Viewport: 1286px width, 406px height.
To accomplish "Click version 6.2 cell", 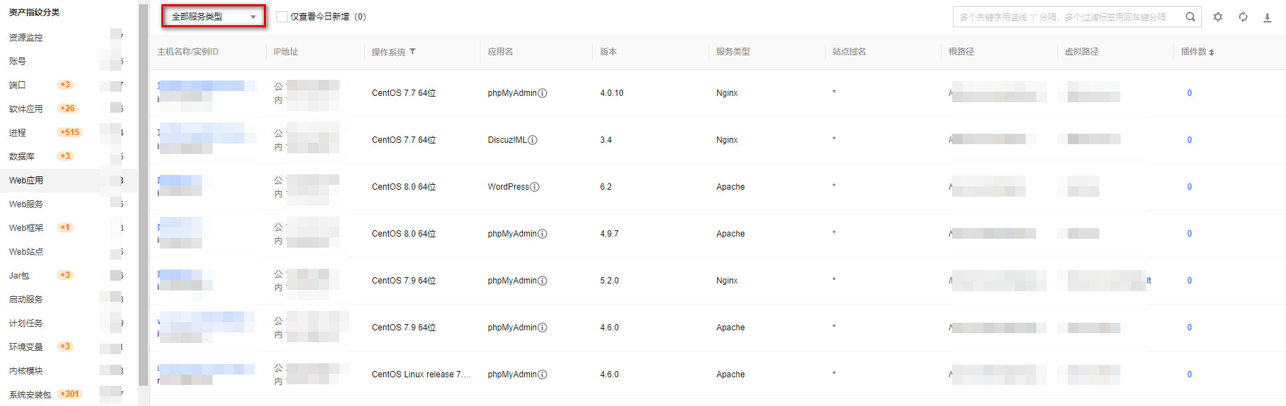I will point(606,187).
